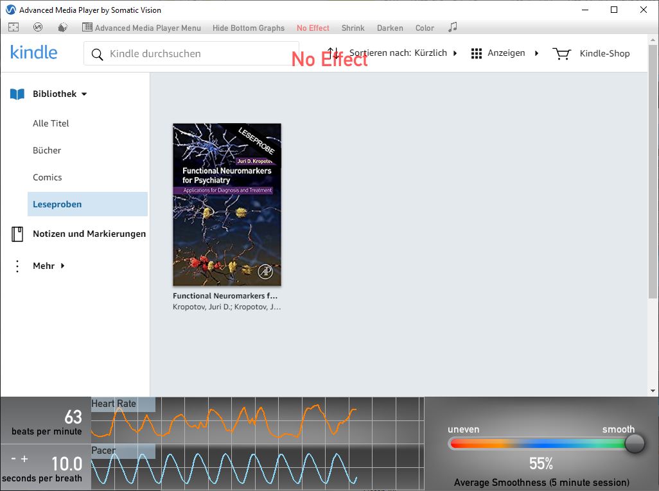Click the vertical scrollbar thumb
The height and width of the screenshot is (491, 659).
(653, 171)
